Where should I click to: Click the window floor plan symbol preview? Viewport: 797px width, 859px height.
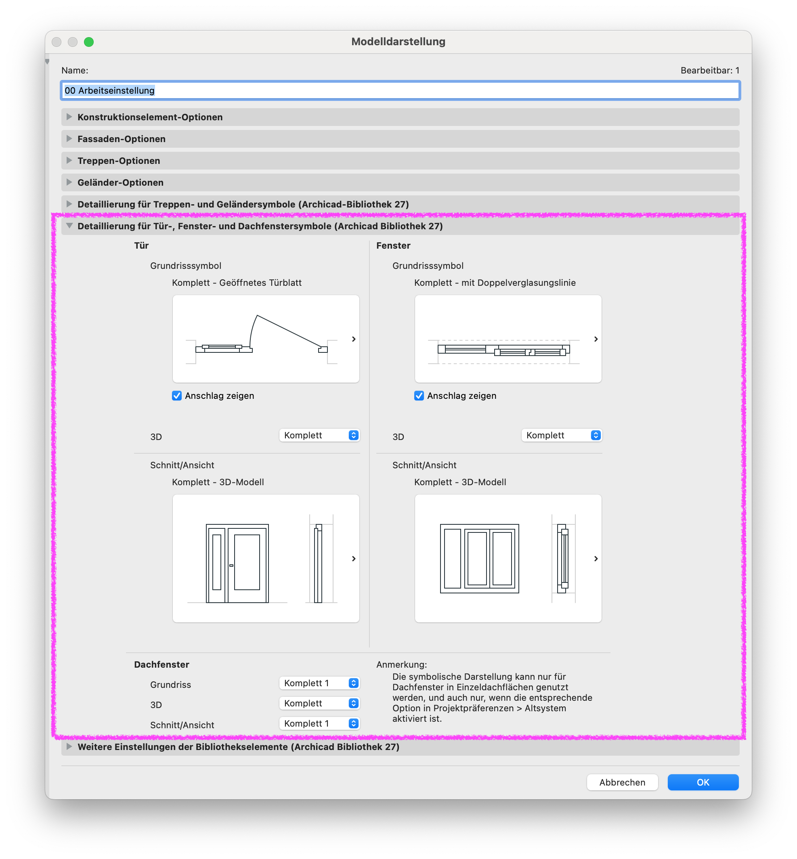508,339
